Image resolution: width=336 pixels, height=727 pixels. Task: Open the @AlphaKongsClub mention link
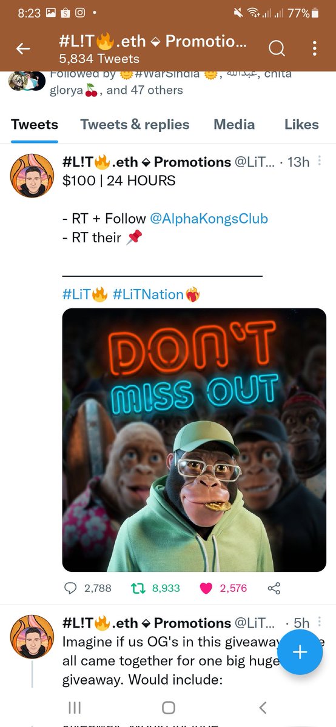click(209, 218)
